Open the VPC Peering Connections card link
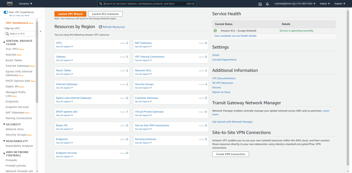Screen dimensions: 352x173 150,57
